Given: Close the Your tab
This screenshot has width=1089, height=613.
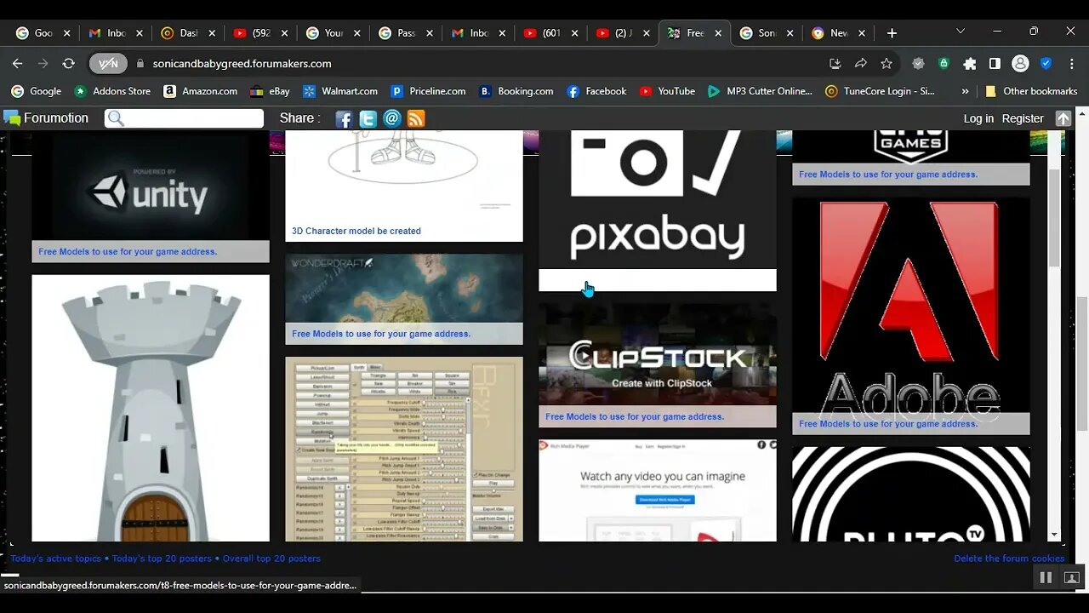Looking at the screenshot, I should (x=356, y=33).
